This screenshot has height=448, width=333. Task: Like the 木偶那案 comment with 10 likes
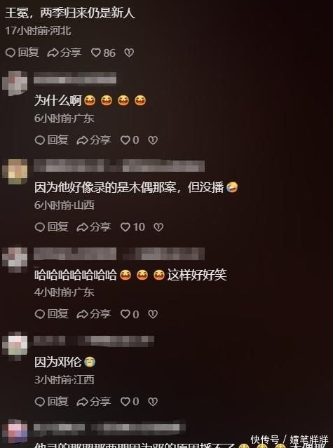[132, 227]
